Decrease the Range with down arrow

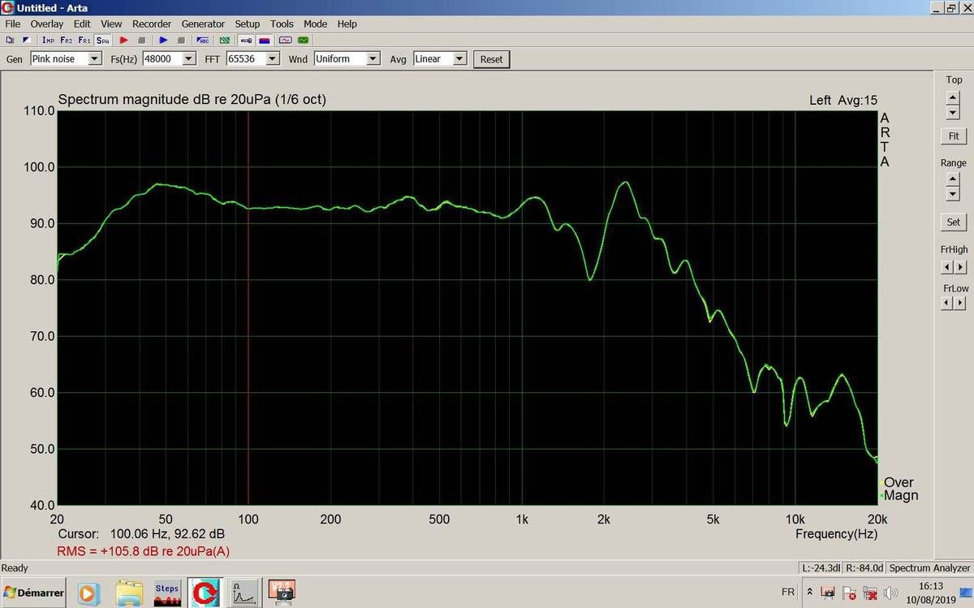(x=953, y=194)
